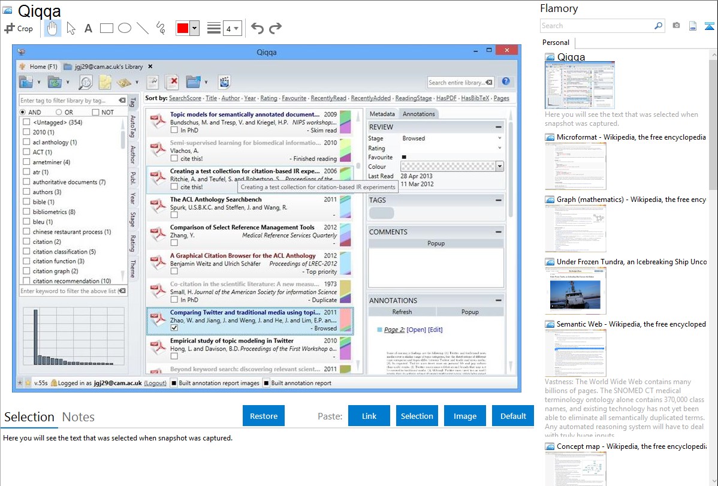
Task: Select the text annotation tool
Action: (x=88, y=28)
